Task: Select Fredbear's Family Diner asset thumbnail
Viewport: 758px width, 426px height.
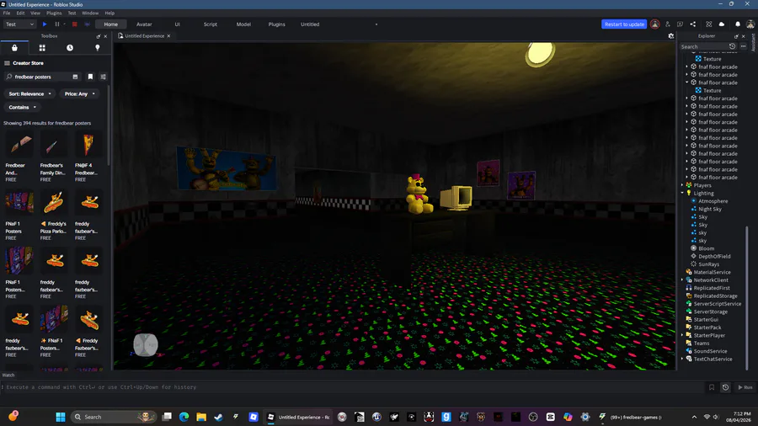Action: [53, 145]
